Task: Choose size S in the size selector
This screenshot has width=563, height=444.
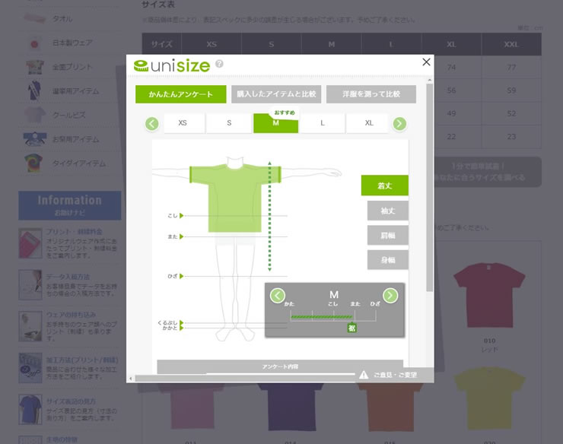Action: (229, 123)
